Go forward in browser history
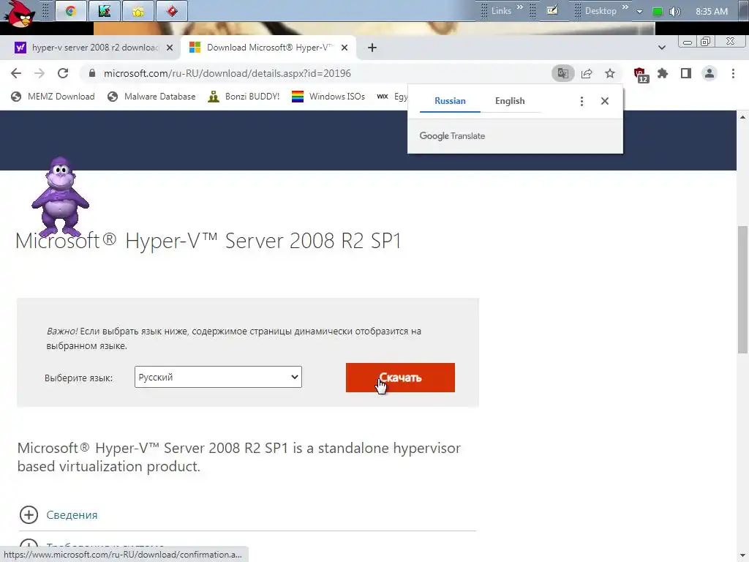 click(39, 73)
